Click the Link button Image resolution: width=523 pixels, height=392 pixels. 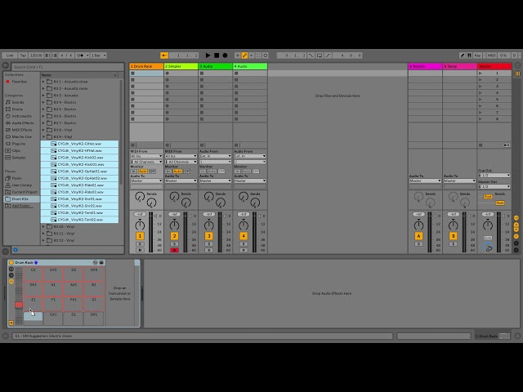click(10, 56)
